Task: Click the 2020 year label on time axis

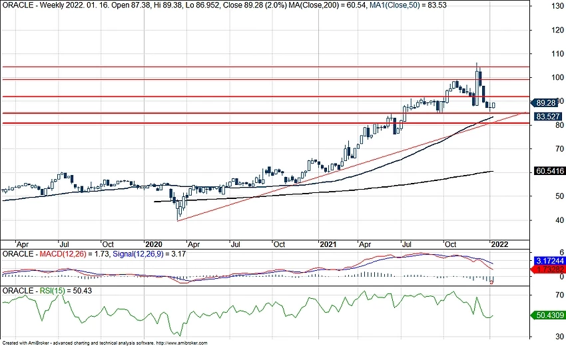Action: pyautogui.click(x=153, y=244)
